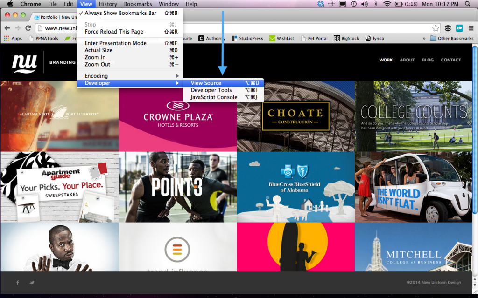The height and width of the screenshot is (298, 478).
Task: Open the History menu
Action: 108,4
